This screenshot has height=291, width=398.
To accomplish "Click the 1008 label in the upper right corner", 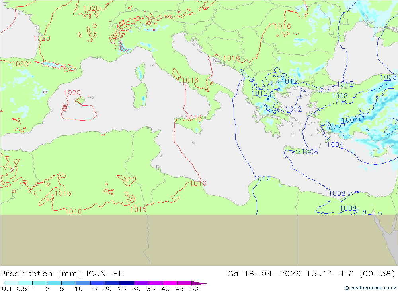I will (x=388, y=77).
